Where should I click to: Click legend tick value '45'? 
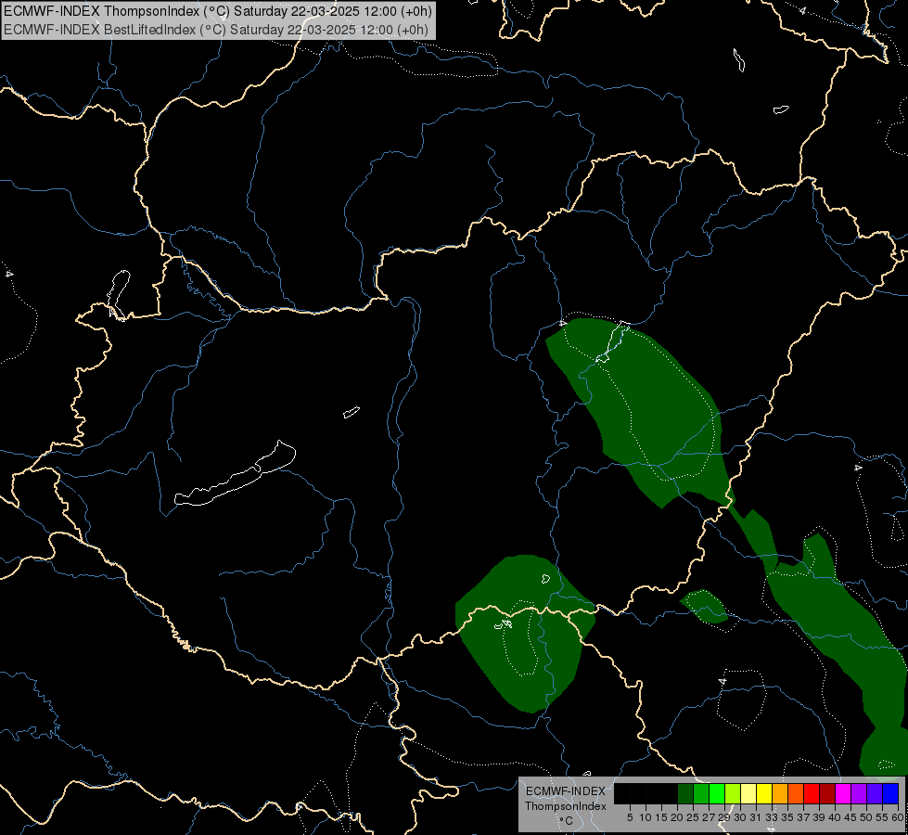(850, 817)
